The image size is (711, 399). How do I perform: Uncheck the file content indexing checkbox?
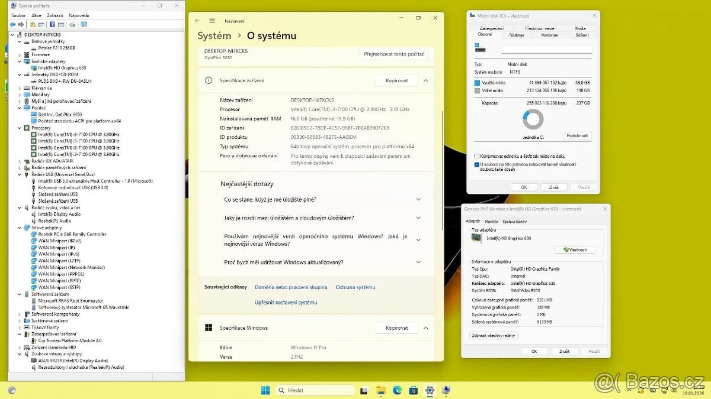pyautogui.click(x=478, y=165)
